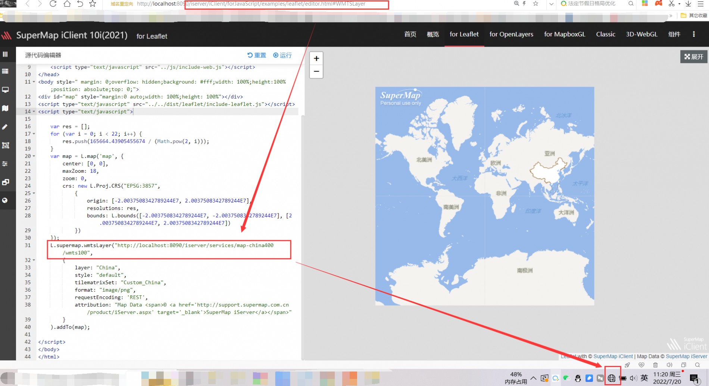Viewport: 709px width, 386px height.
Task: Toggle the 英 input method indicator
Action: (644, 378)
